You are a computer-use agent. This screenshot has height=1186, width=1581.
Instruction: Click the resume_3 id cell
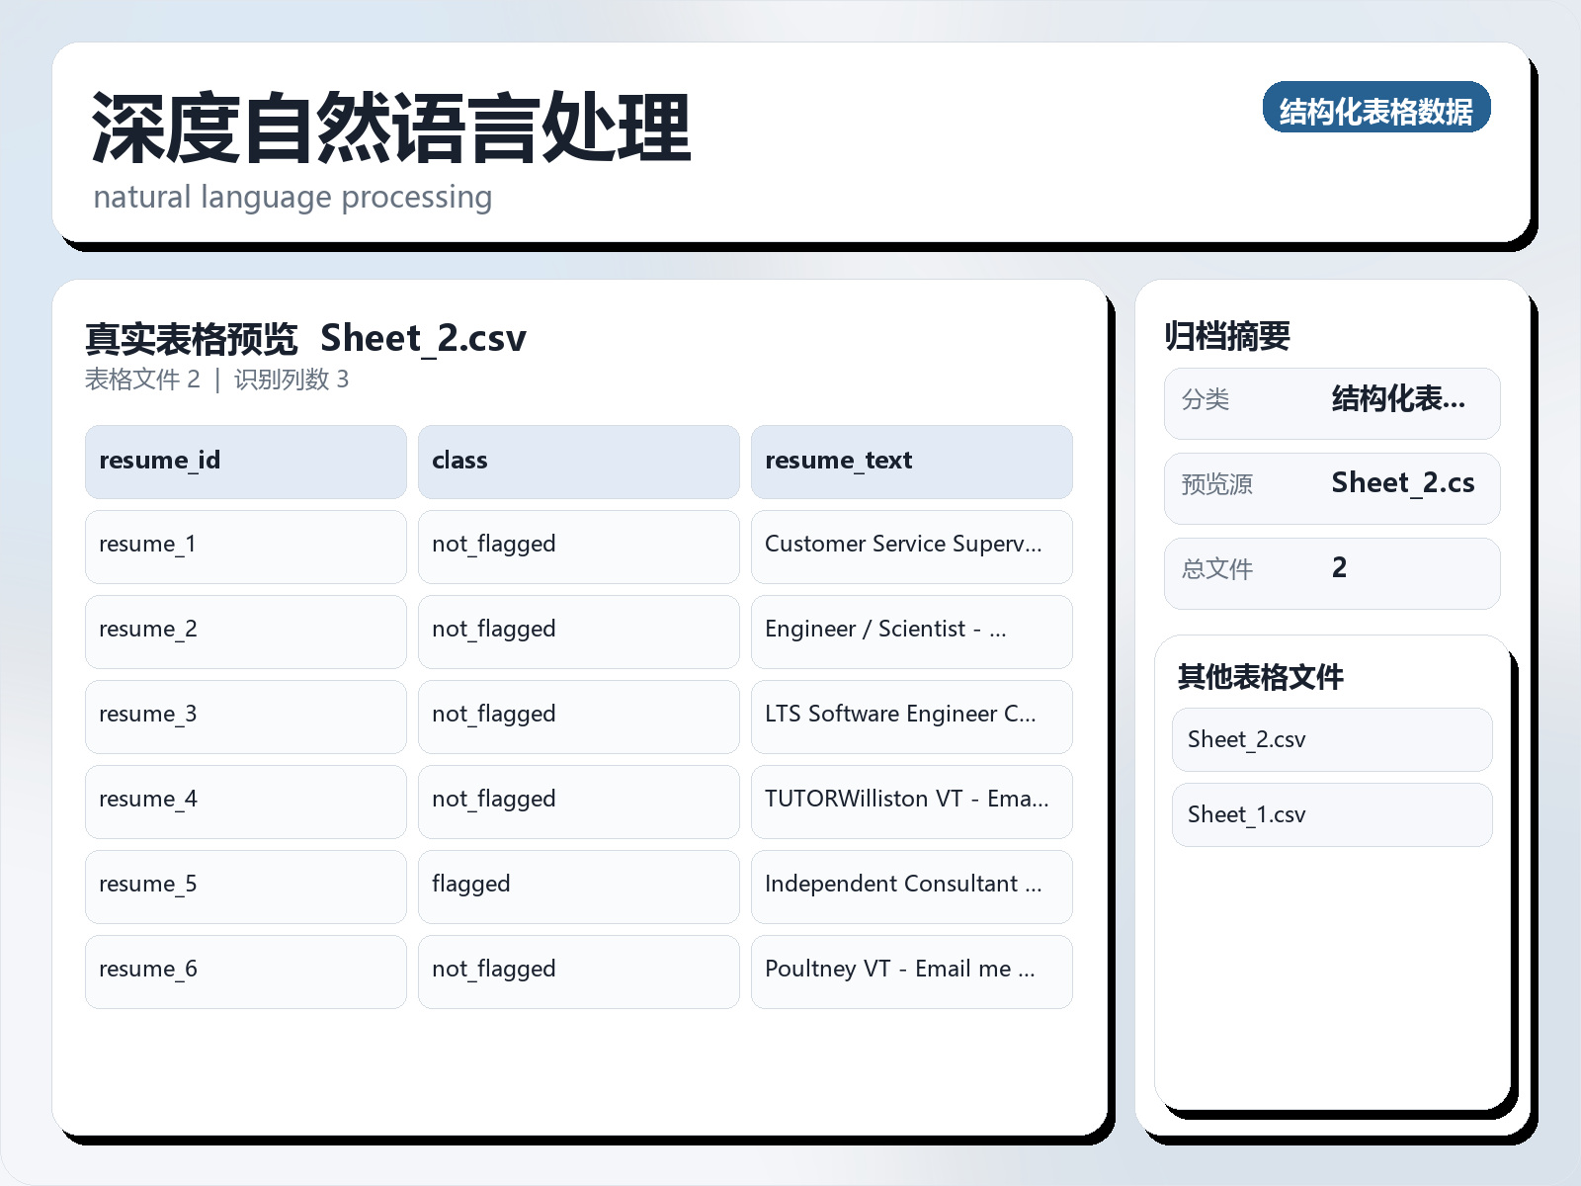coord(245,716)
